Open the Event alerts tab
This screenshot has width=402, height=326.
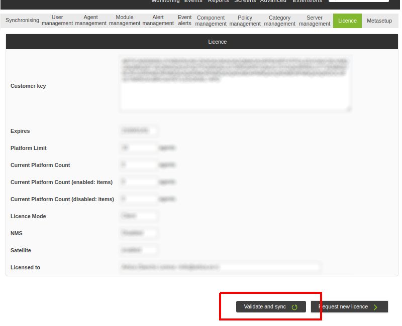184,21
